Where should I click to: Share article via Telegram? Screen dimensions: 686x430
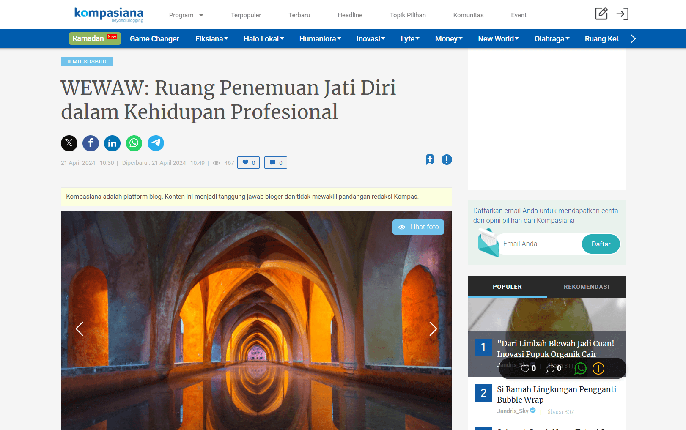pos(156,143)
